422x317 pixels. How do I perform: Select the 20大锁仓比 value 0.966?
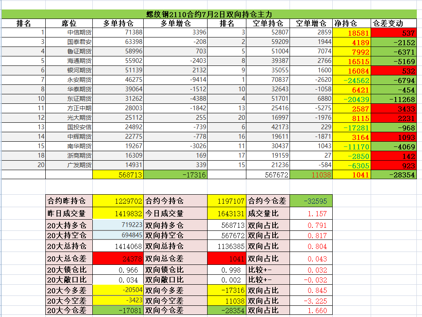(118, 270)
